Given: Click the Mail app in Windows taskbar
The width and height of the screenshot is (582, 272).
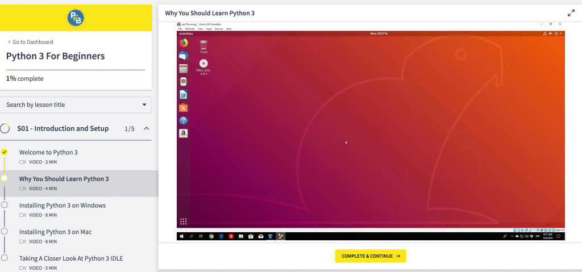Looking at the screenshot, I should [x=261, y=236].
